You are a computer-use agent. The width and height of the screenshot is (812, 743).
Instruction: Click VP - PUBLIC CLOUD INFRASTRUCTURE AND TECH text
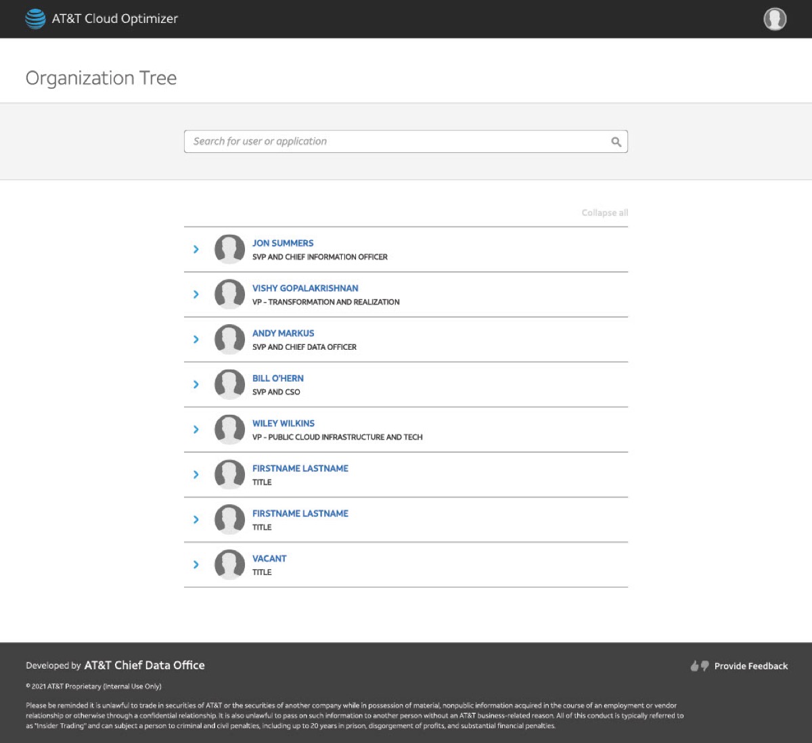338,437
